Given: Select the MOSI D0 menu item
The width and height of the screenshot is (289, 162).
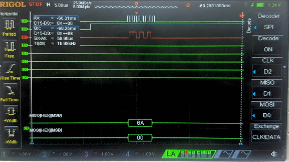Looking at the screenshot, I should [x=268, y=115].
